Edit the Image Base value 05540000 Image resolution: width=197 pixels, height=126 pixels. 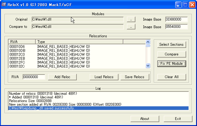click(176, 27)
